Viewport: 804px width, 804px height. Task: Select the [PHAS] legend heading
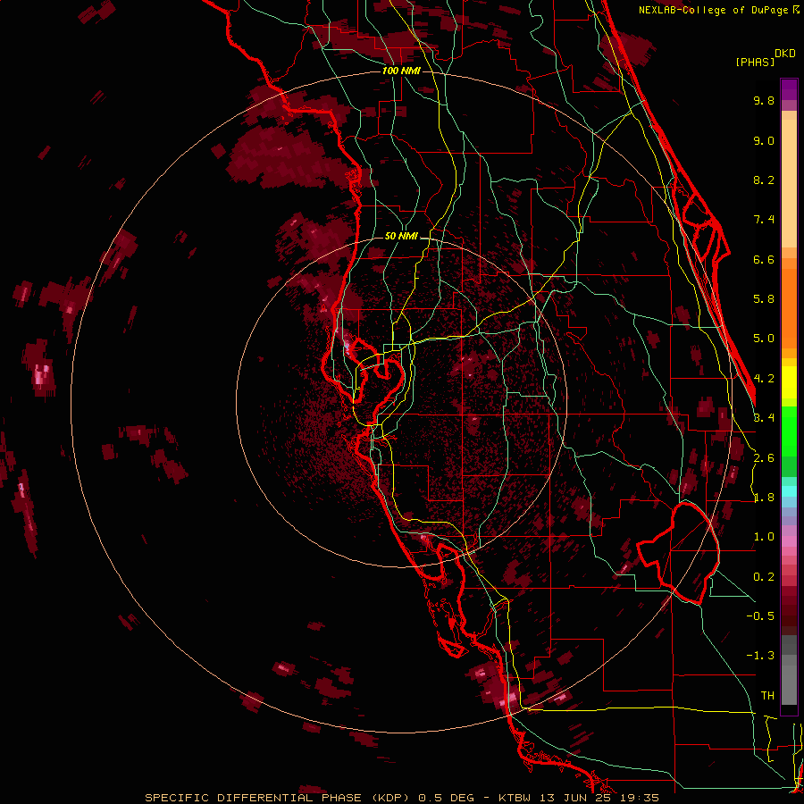[755, 63]
